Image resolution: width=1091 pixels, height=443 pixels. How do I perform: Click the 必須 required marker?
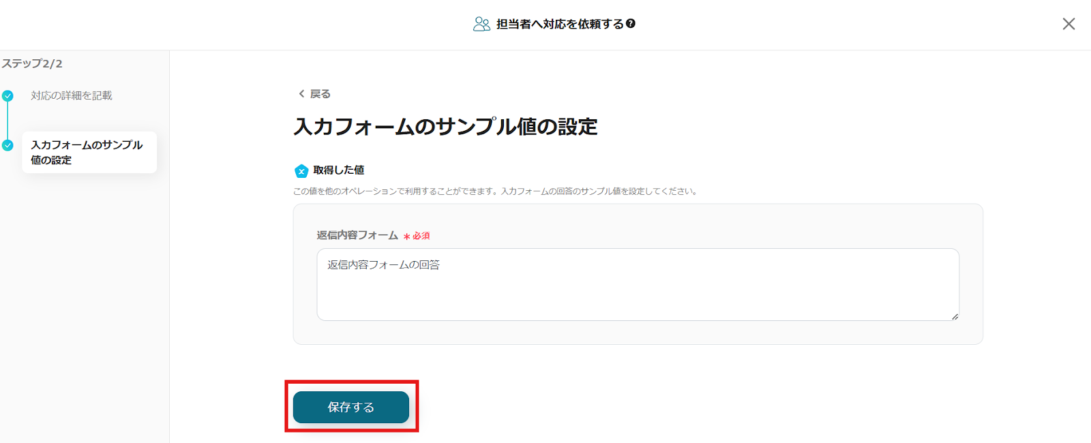tap(417, 236)
